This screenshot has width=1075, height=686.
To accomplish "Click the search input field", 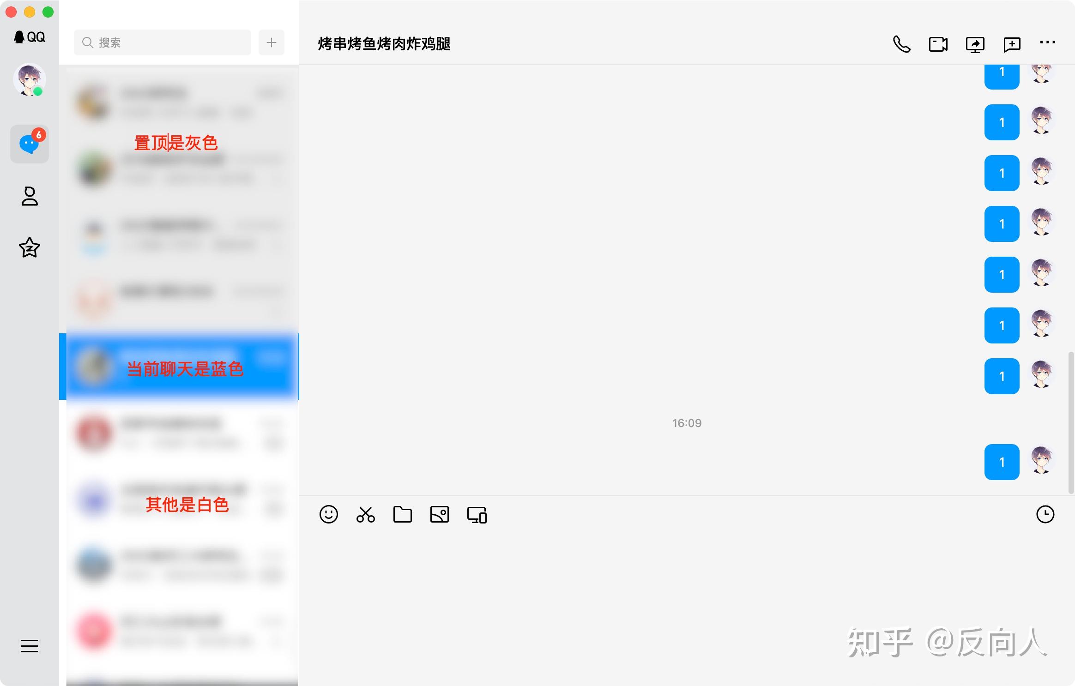I will coord(162,42).
